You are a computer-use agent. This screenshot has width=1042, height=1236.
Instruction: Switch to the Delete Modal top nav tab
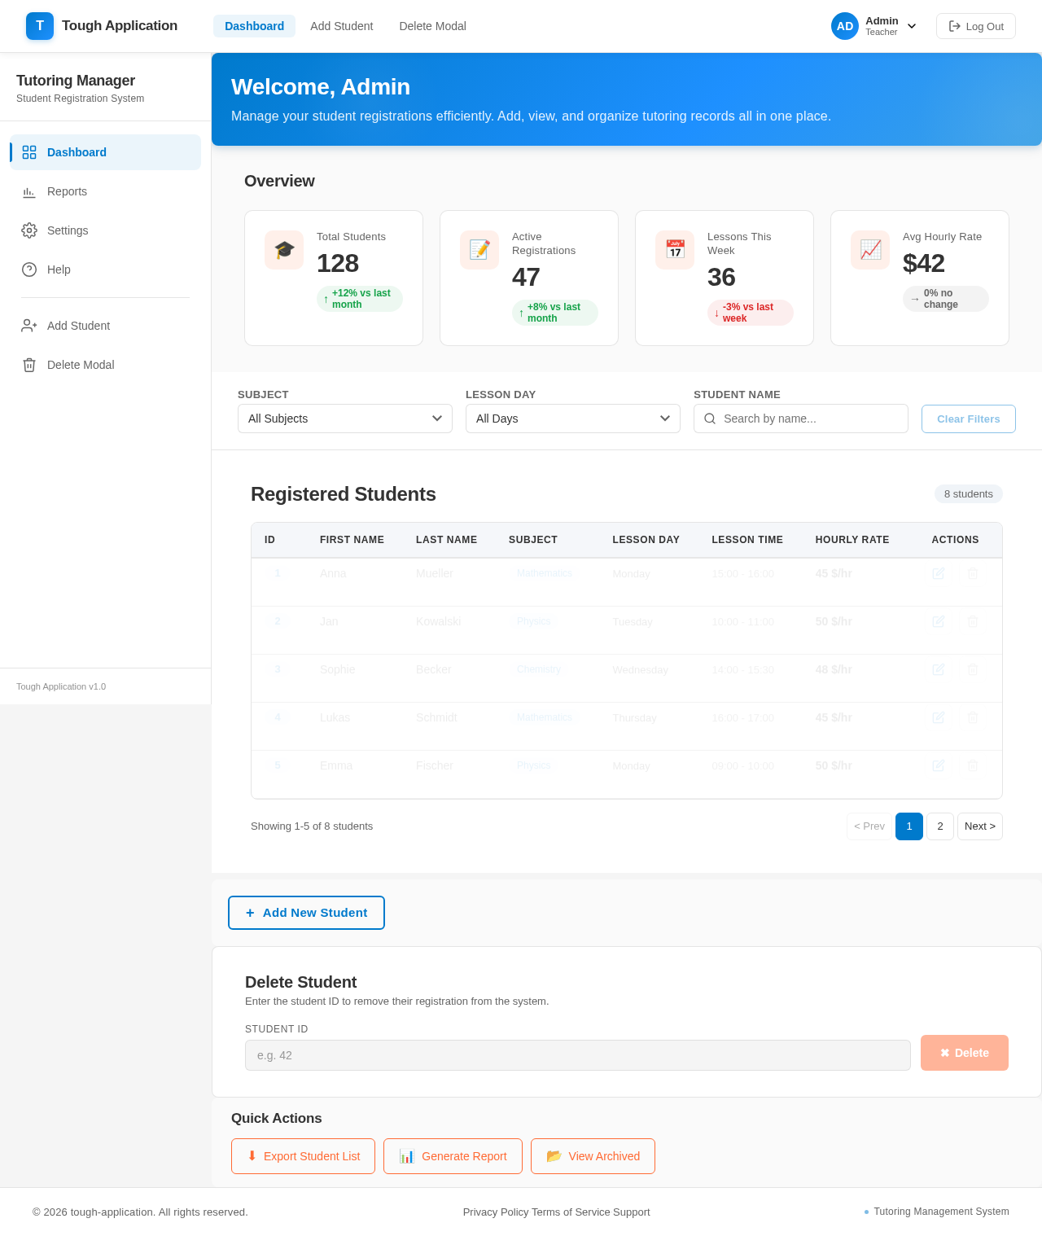(432, 26)
